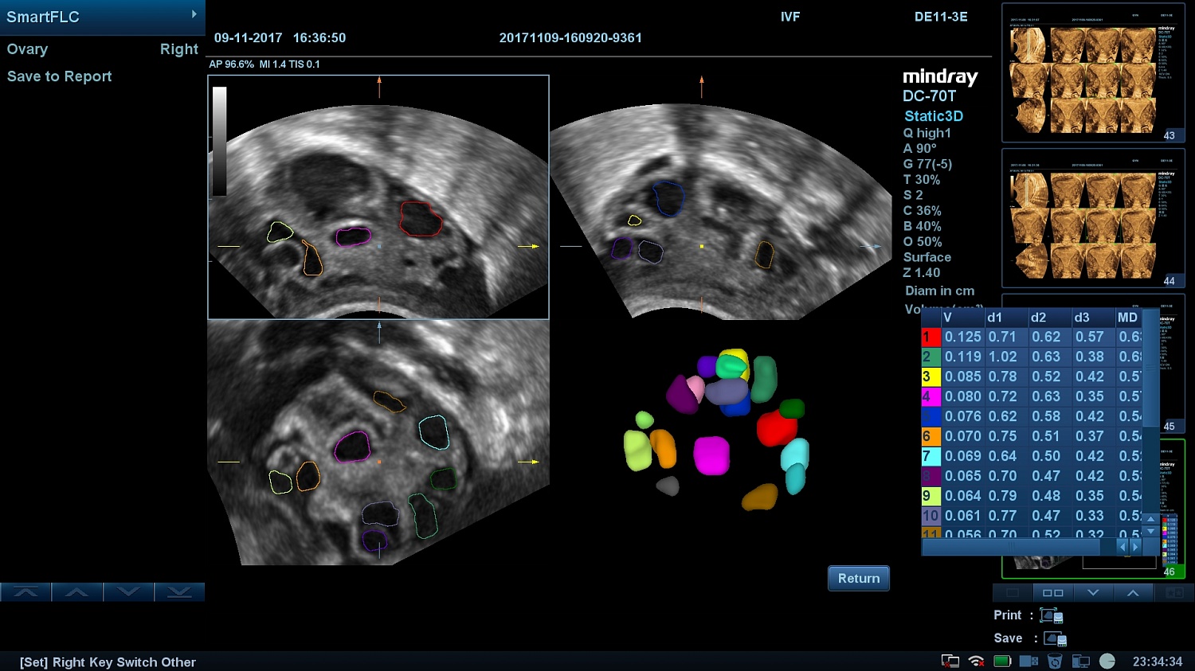
Task: Expand the SmartFLC menu arrow
Action: click(x=194, y=14)
